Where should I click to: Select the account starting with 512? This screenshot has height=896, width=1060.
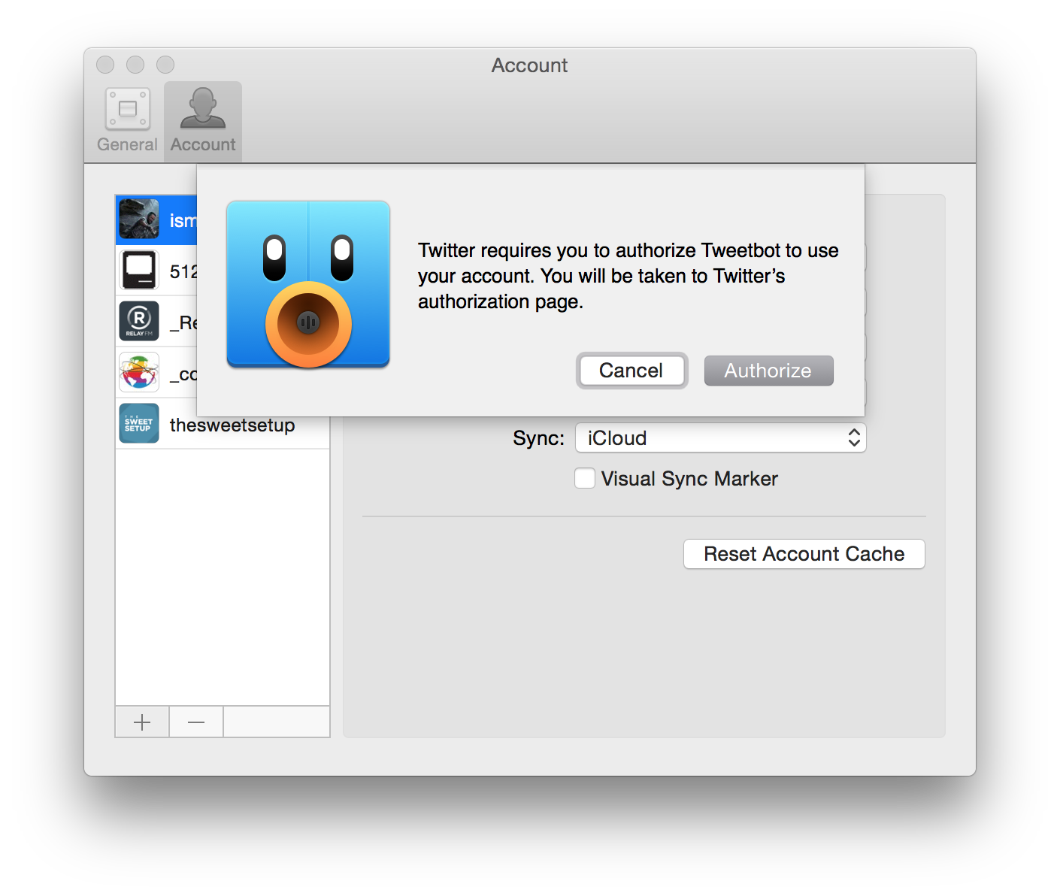156,271
